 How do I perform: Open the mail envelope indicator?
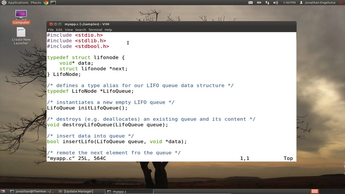[x=251, y=3]
